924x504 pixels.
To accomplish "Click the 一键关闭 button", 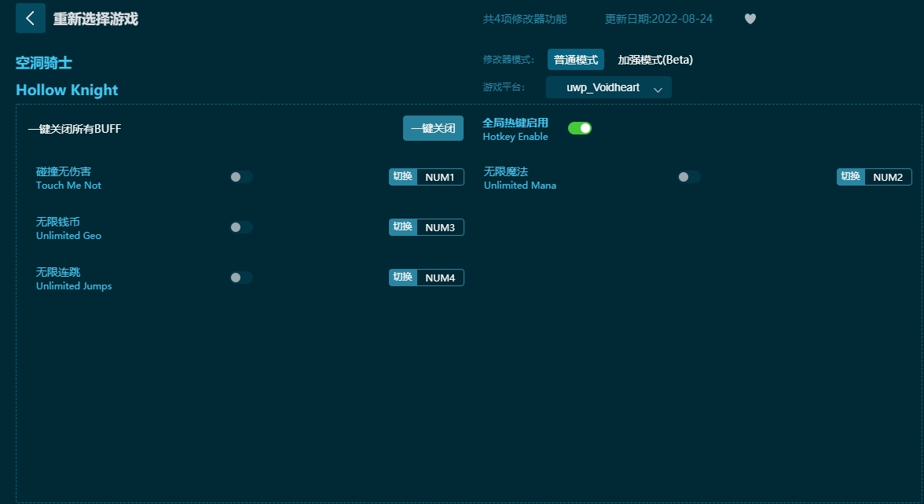I will tap(433, 128).
